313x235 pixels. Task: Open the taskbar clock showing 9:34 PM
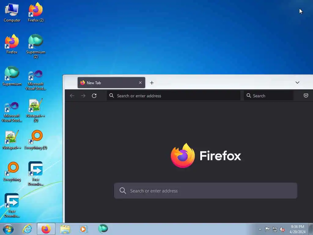[x=297, y=229]
